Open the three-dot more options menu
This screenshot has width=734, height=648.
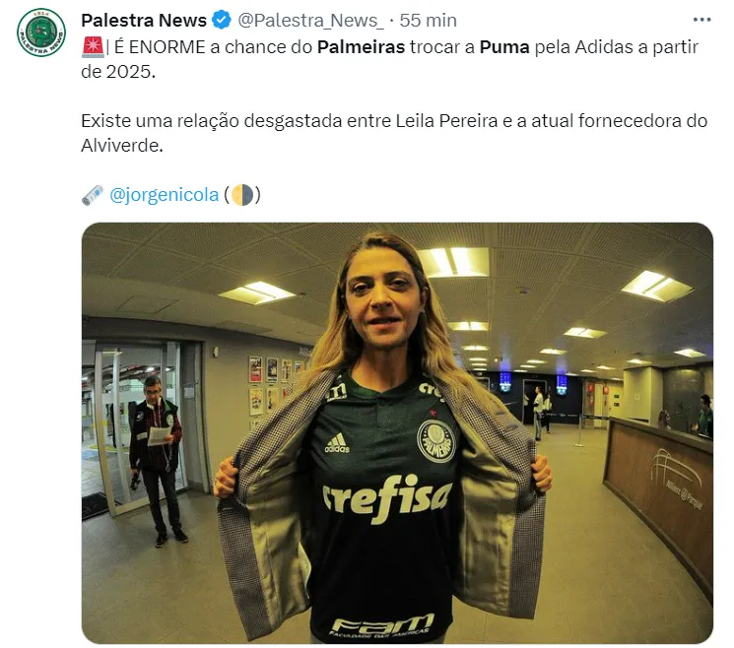[x=701, y=20]
